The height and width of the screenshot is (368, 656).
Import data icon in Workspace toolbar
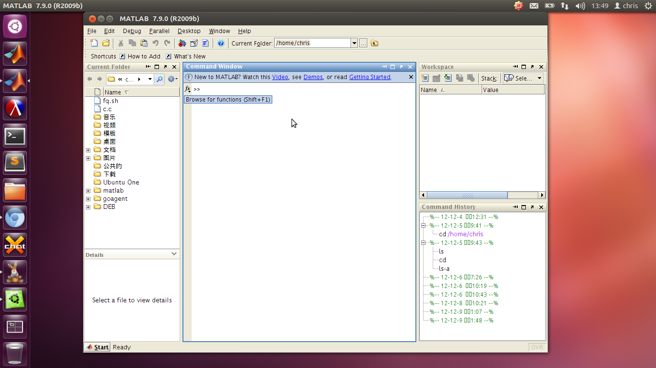pyautogui.click(x=448, y=78)
